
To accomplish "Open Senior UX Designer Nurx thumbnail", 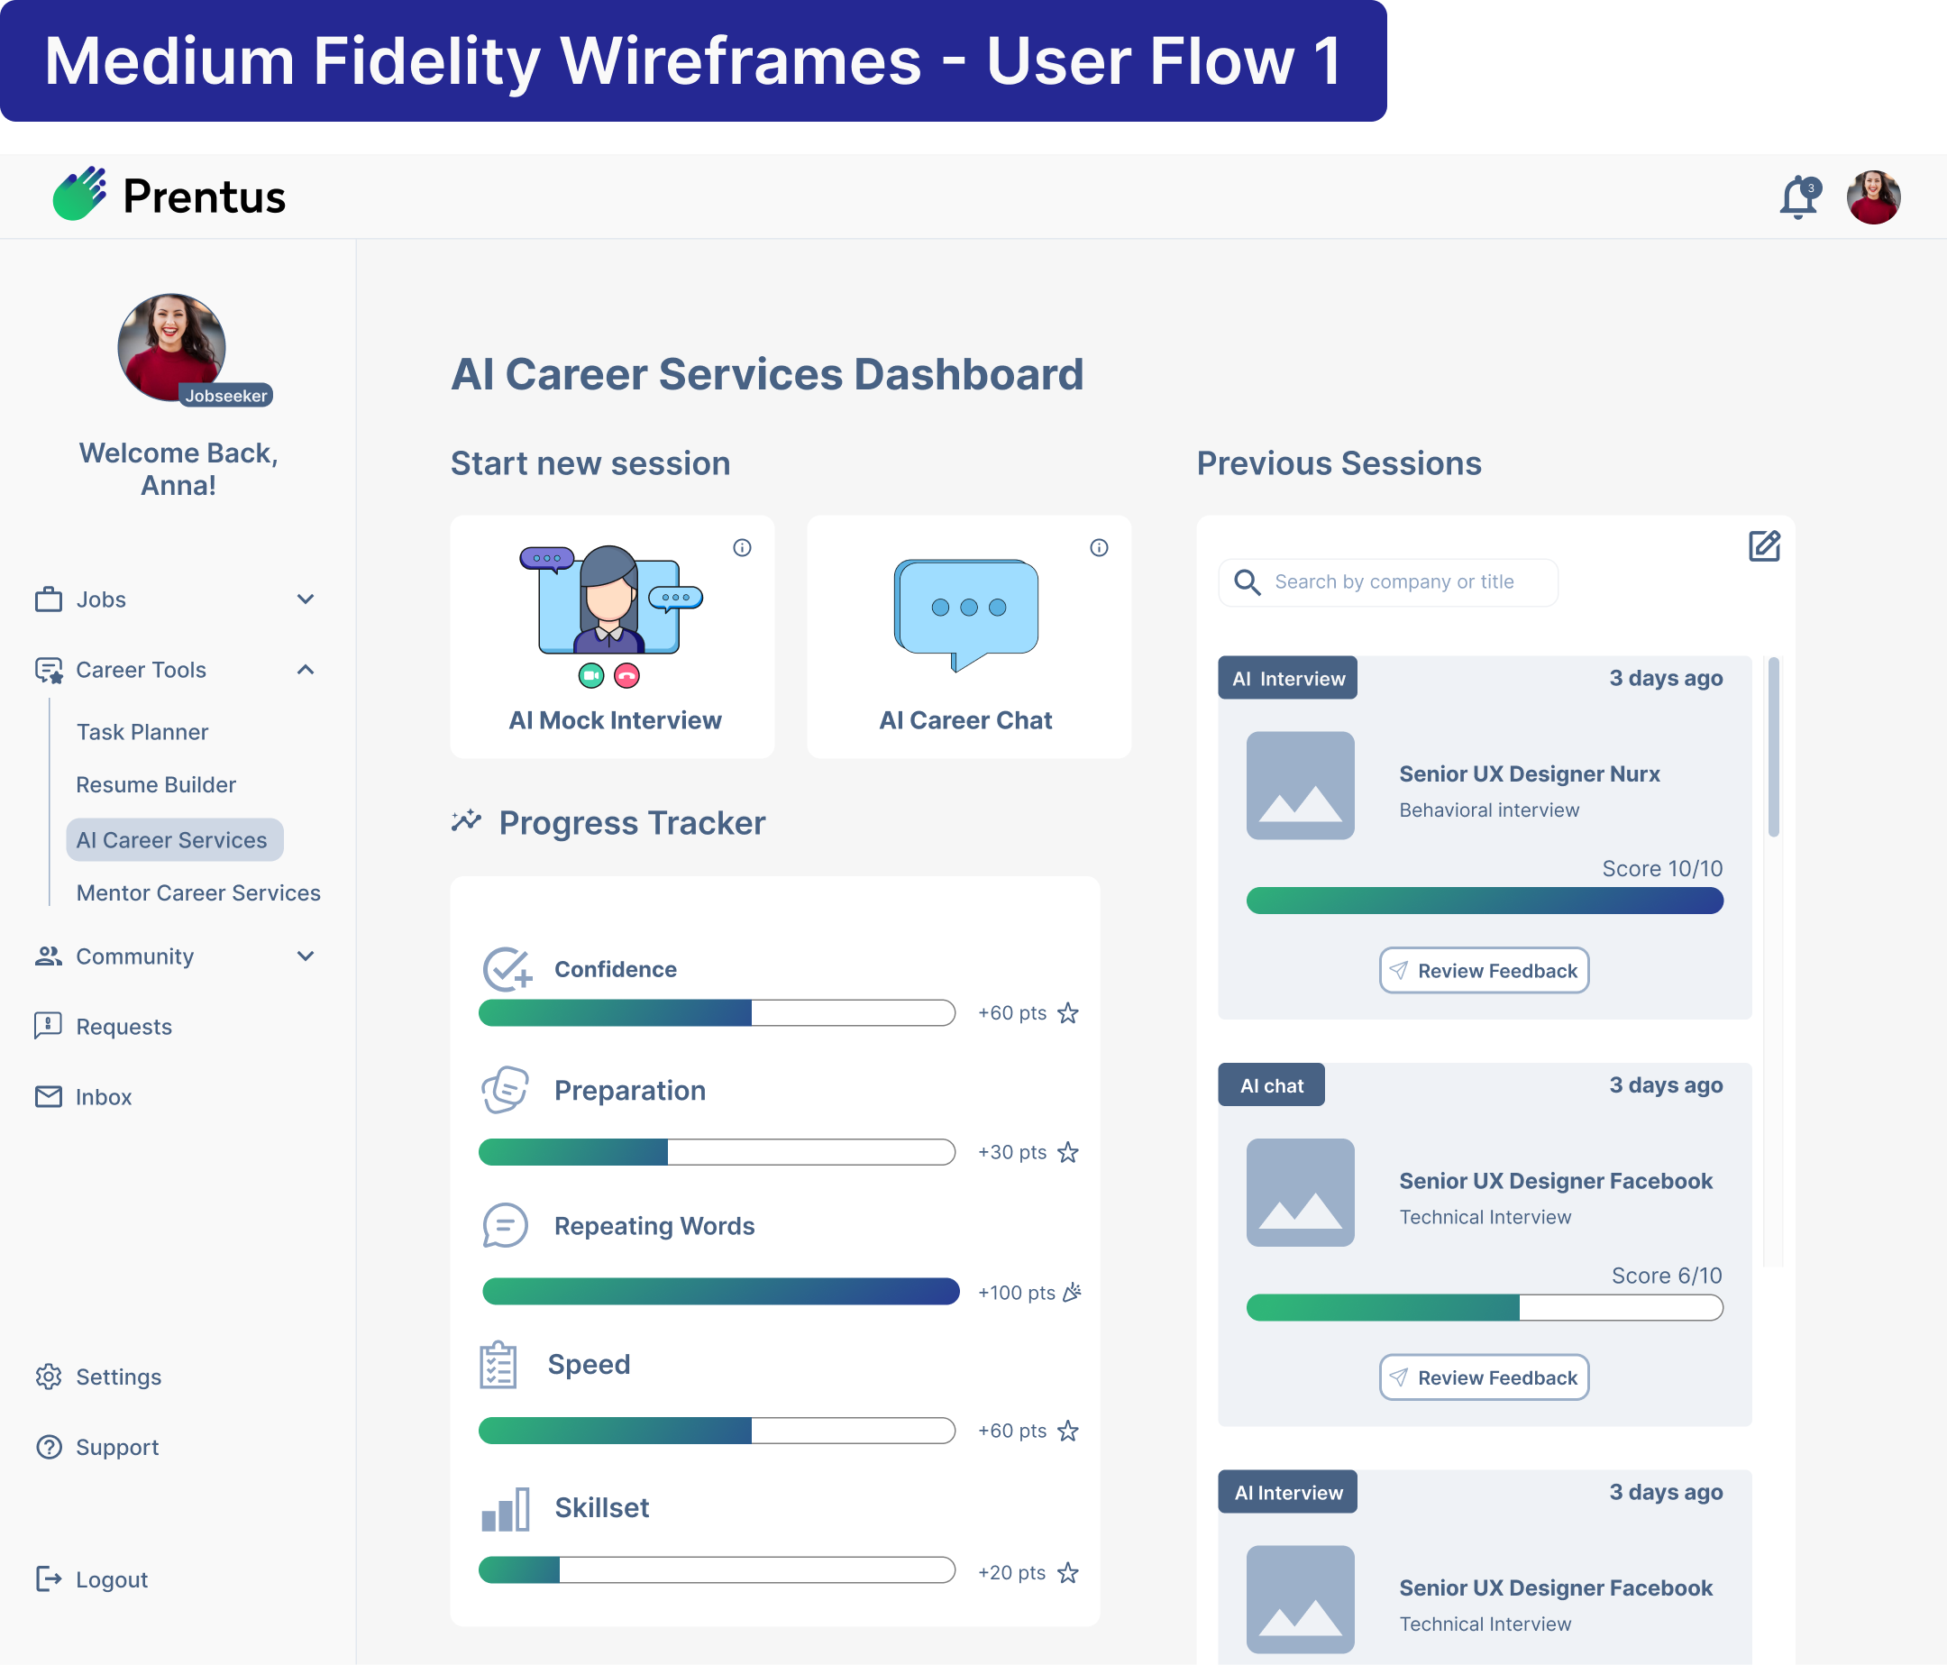I will click(x=1301, y=785).
